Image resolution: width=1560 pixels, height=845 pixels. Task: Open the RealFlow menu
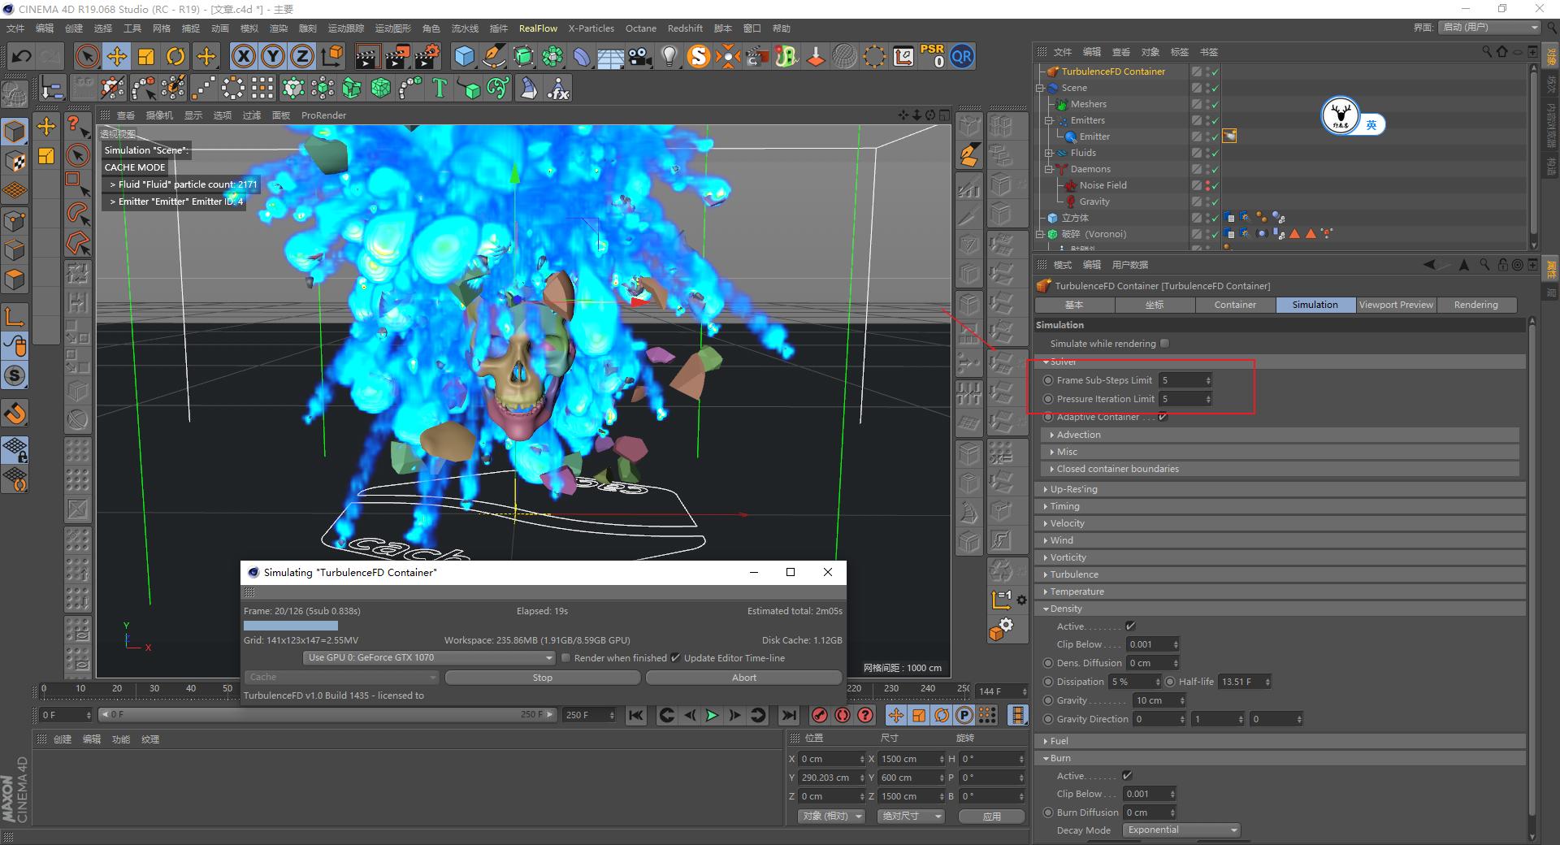[538, 28]
